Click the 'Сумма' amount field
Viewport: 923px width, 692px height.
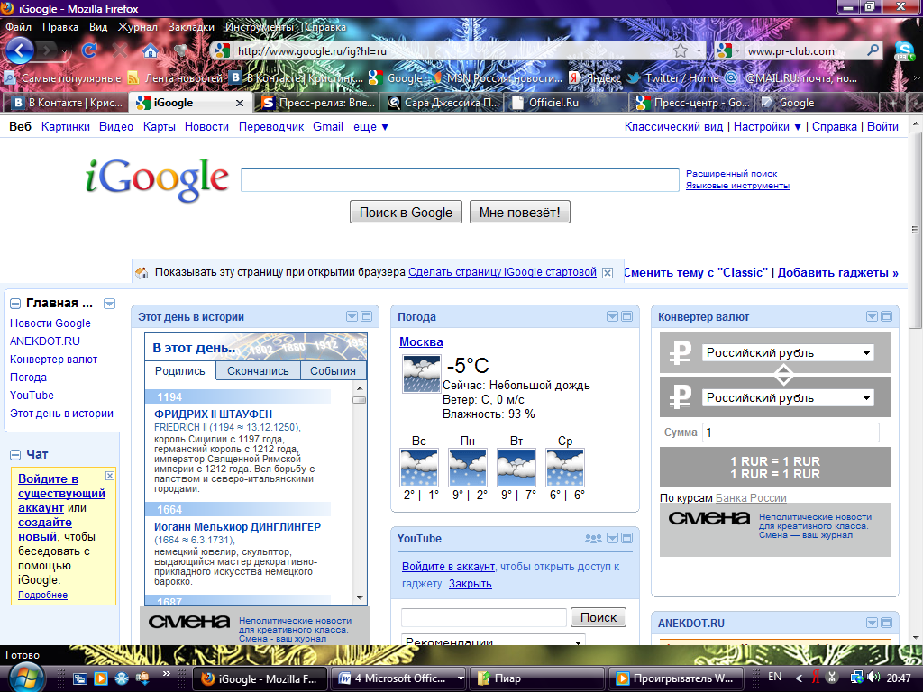(x=790, y=432)
